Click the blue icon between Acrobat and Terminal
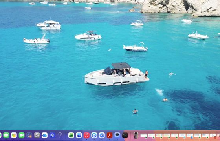This screenshot has width=220, height=141. pos(117,136)
